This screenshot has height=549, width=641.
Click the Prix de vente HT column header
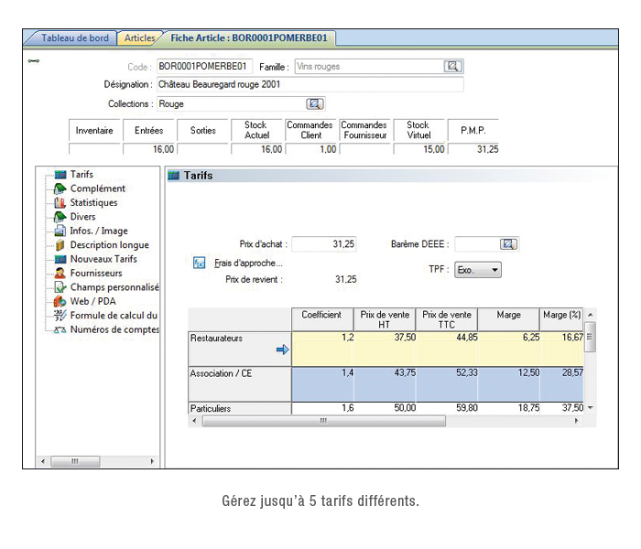pyautogui.click(x=384, y=319)
